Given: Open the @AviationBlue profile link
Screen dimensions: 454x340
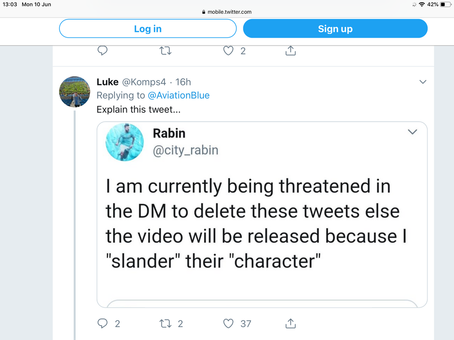Looking at the screenshot, I should pyautogui.click(x=179, y=95).
